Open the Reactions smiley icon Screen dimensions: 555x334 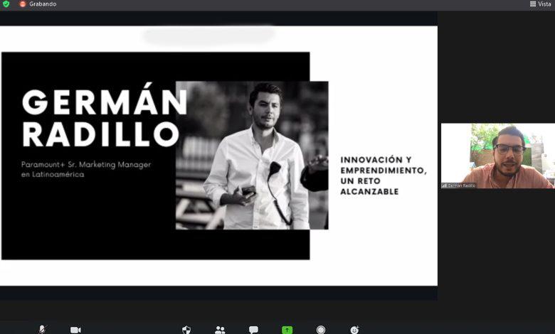[x=354, y=330]
